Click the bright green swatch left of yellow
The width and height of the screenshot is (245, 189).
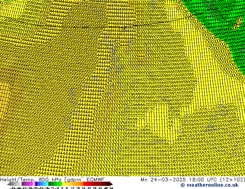click(60, 184)
